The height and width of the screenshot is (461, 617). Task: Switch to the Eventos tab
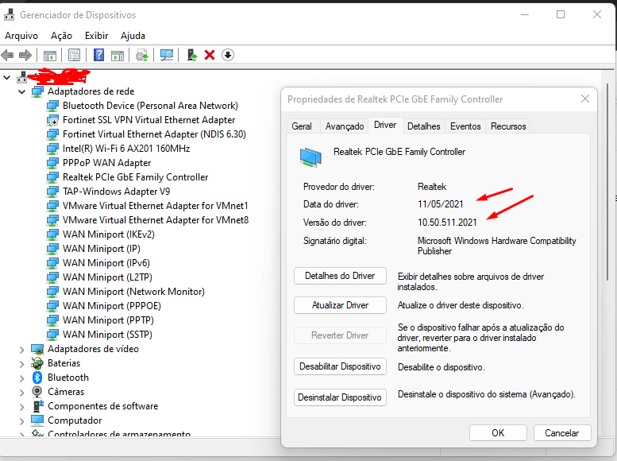coord(465,126)
